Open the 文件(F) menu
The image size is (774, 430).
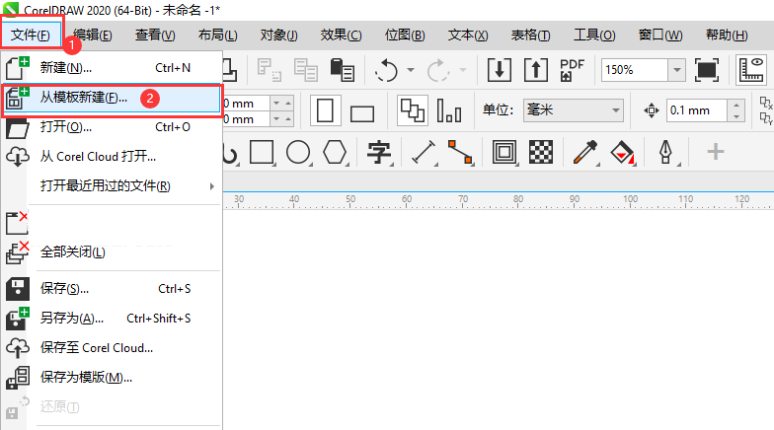click(30, 36)
